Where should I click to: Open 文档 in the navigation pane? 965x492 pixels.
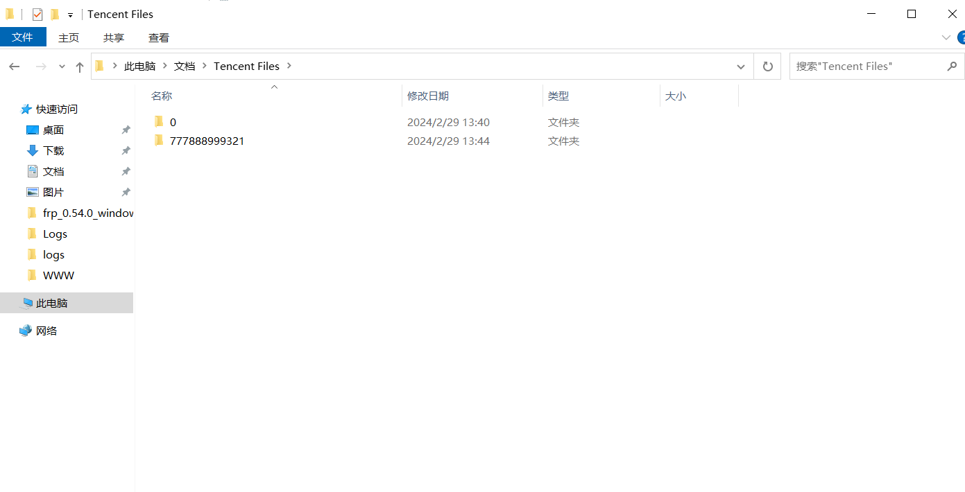pos(53,171)
